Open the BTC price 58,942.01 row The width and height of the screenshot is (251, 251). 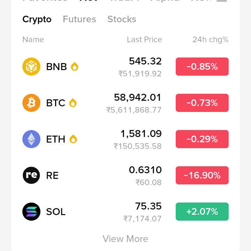[125, 103]
